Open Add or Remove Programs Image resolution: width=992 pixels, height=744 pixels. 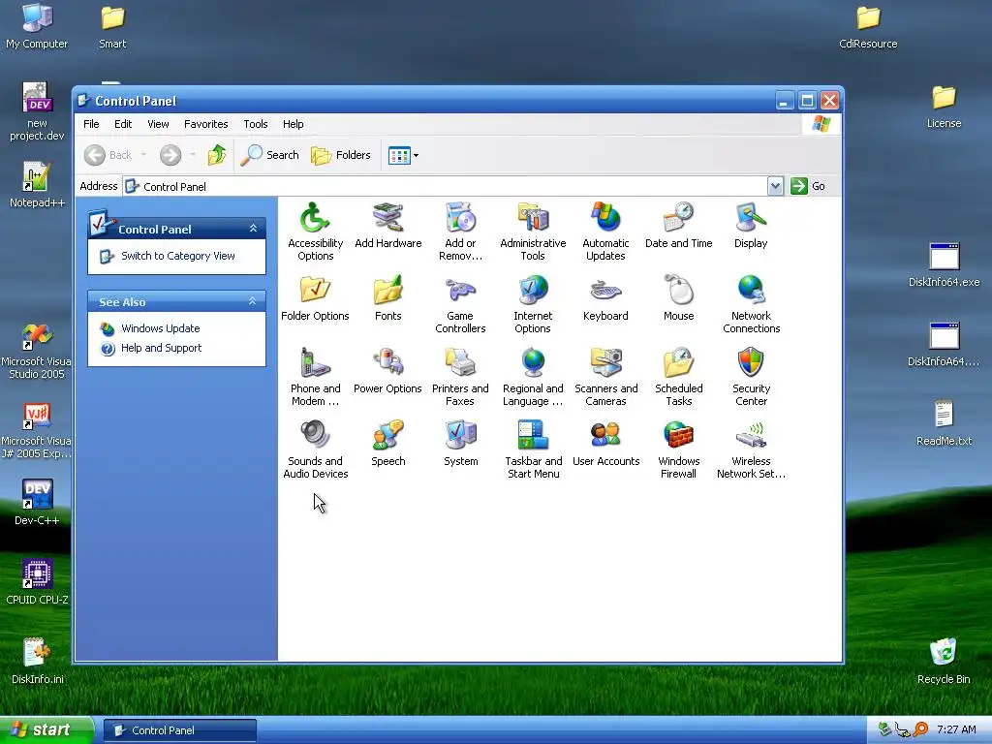point(460,231)
